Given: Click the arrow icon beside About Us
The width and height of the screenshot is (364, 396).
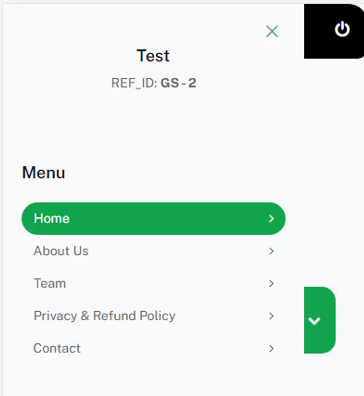Looking at the screenshot, I should pos(271,251).
